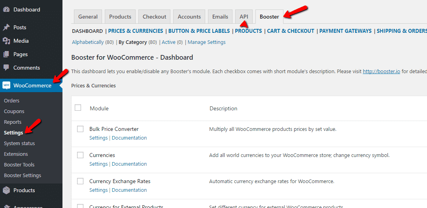Show Active modules filter

point(168,42)
